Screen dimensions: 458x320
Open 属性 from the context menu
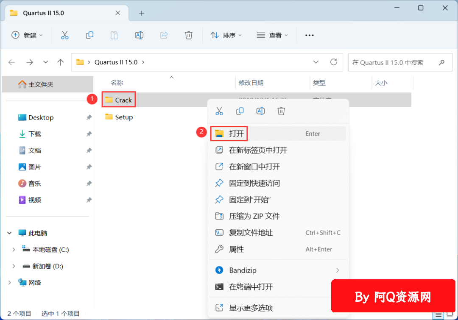coord(278,249)
